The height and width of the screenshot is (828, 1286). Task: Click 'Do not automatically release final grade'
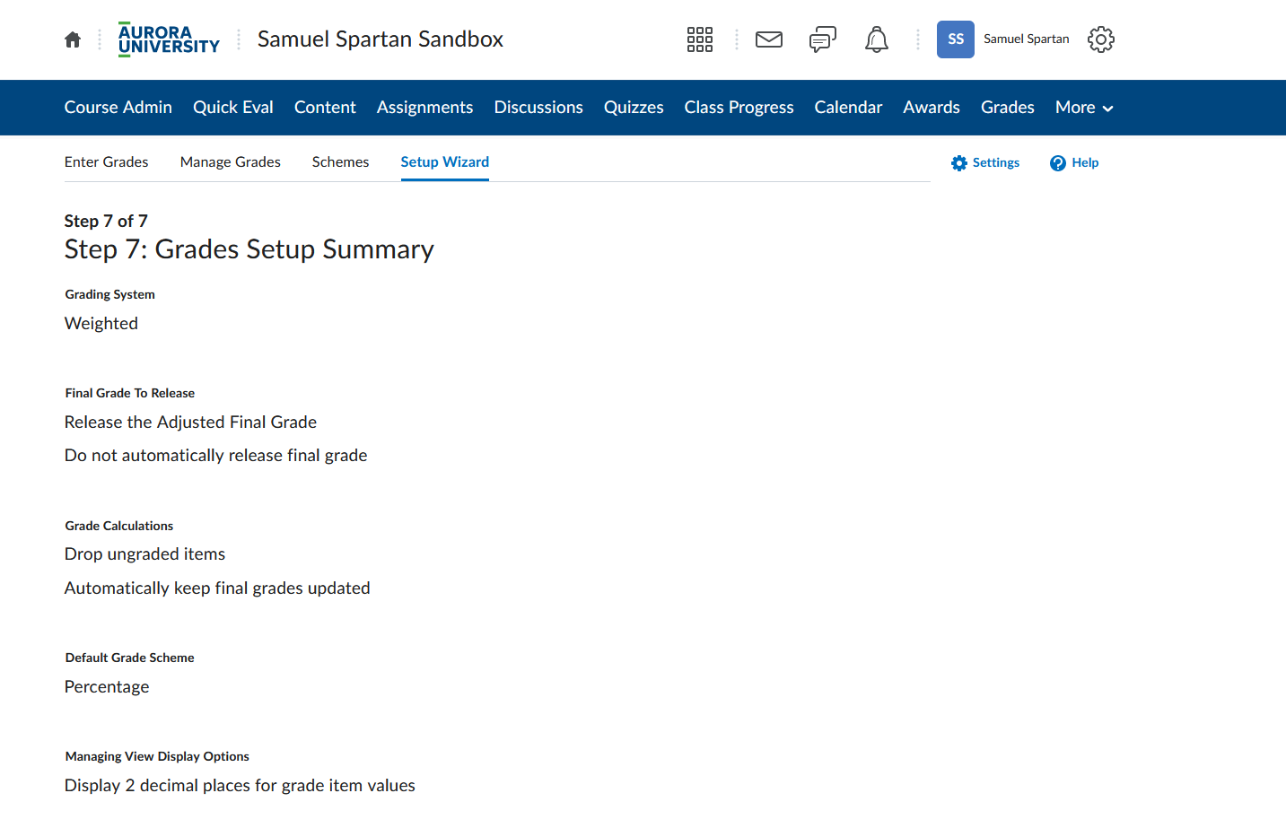coord(216,456)
